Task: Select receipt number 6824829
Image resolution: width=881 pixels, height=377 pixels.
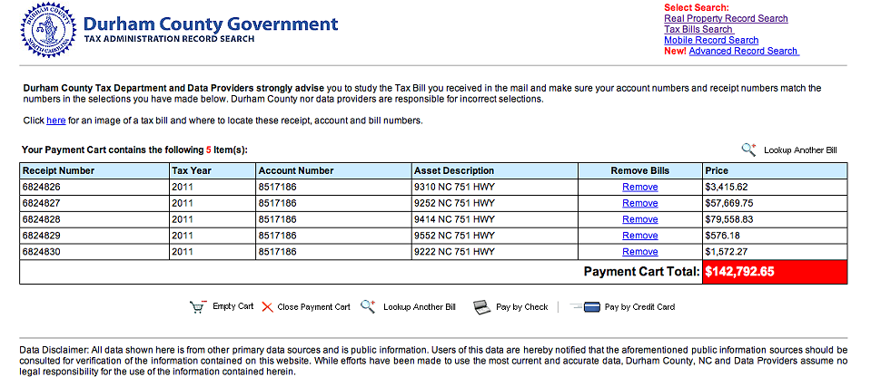Action: (x=41, y=236)
